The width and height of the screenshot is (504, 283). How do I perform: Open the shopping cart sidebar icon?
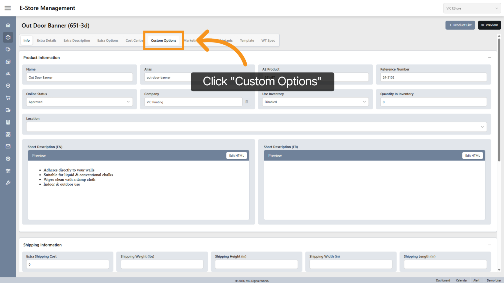(x=8, y=98)
